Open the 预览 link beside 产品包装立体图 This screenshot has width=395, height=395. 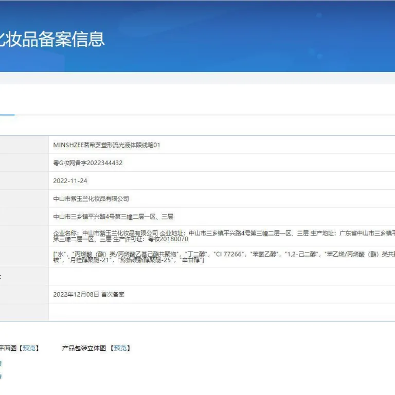point(120,348)
